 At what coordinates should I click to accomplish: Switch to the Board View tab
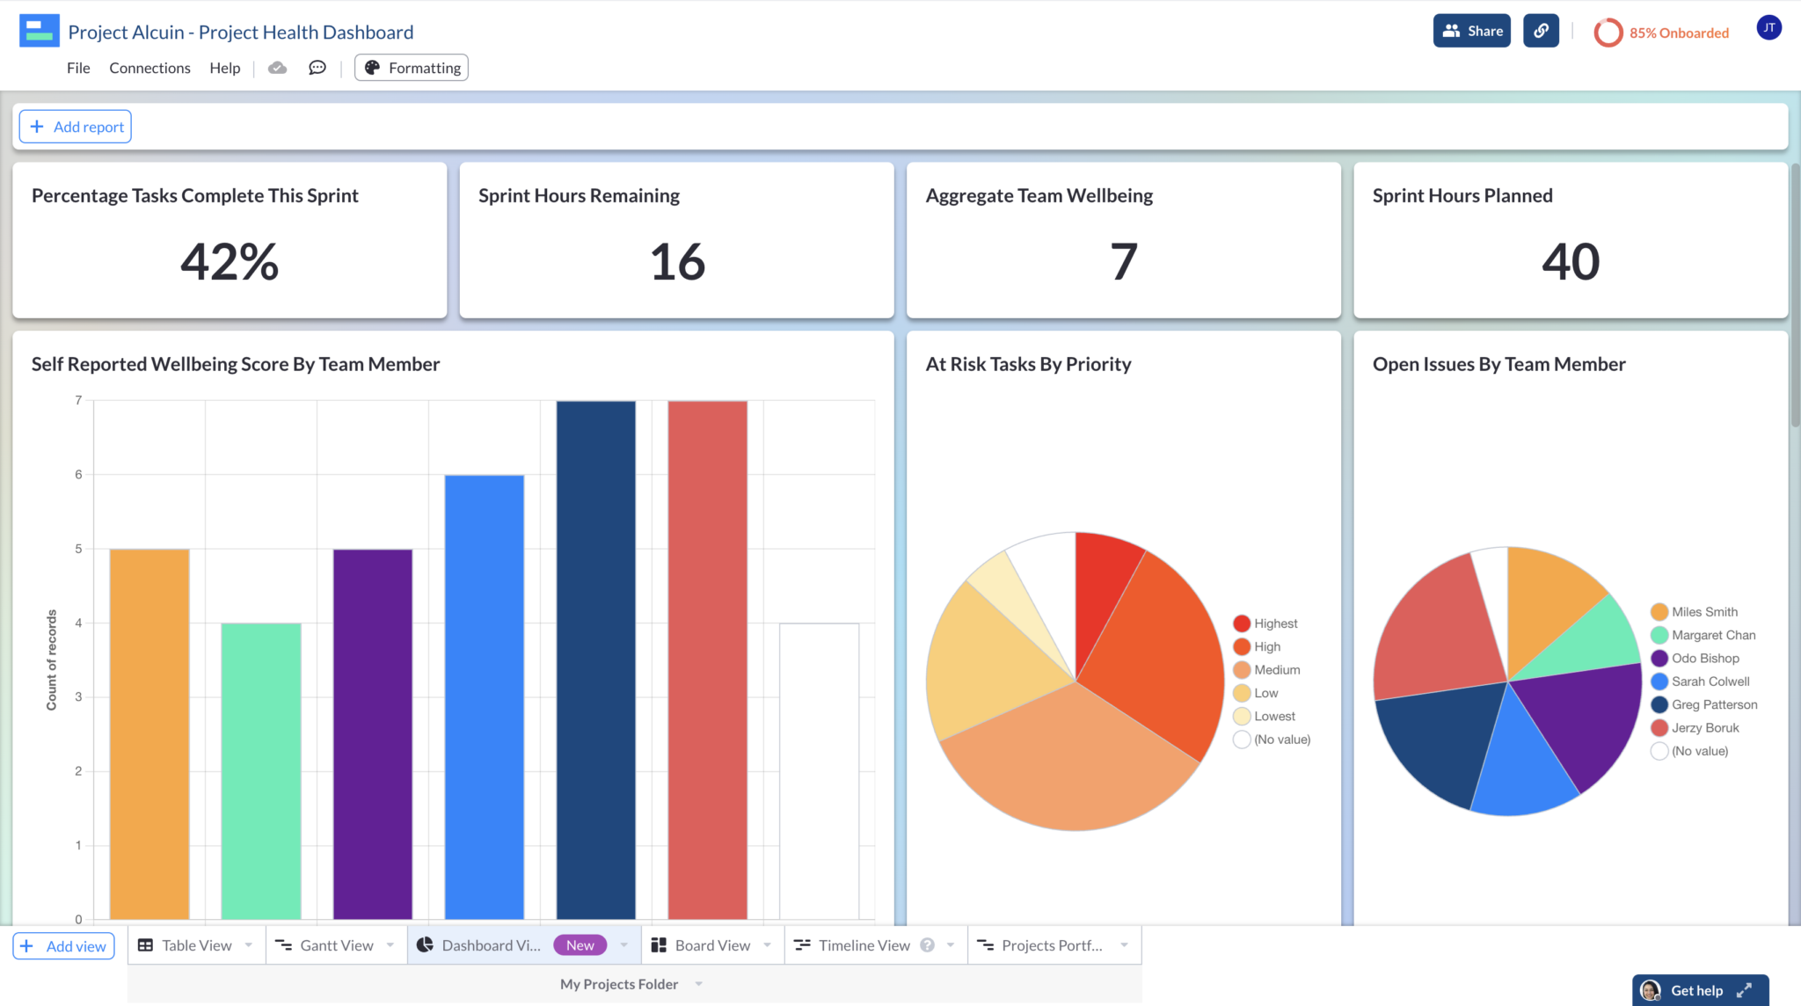click(712, 945)
